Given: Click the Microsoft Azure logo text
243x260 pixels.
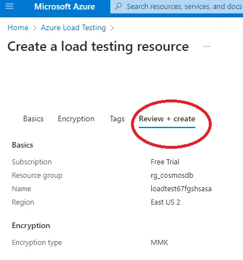Looking at the screenshot, I should point(64,7).
